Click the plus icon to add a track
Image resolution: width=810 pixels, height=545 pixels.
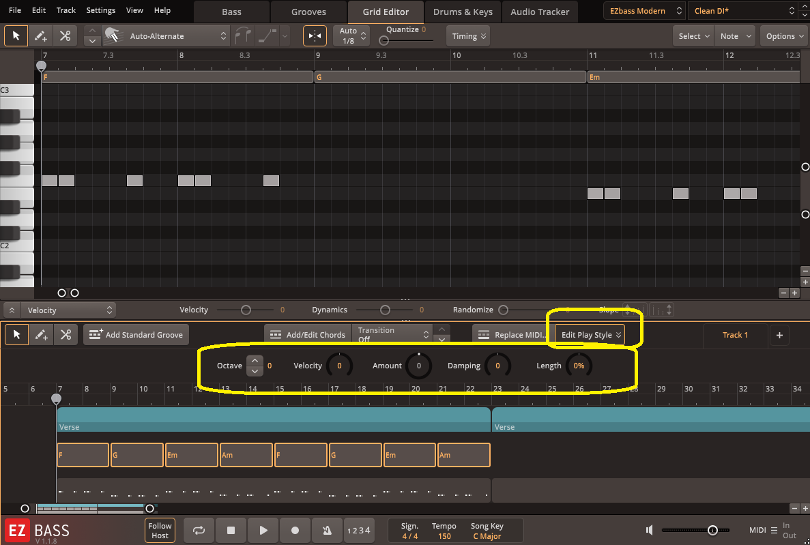click(779, 335)
